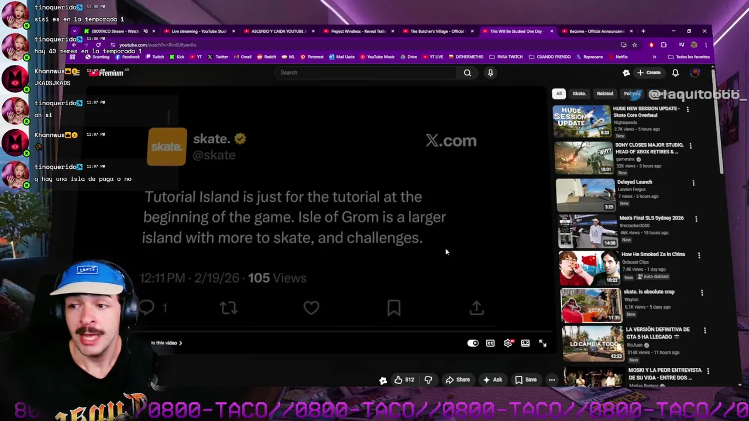The width and height of the screenshot is (749, 421).
Task: Open LO CAMBIA TODO GTA 5 thumbnail
Action: click(x=593, y=344)
